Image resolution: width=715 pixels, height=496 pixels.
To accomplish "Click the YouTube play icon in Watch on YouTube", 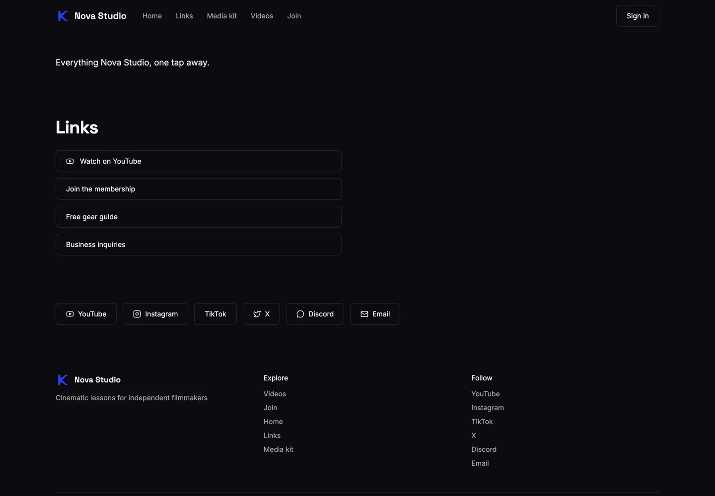I will pyautogui.click(x=70, y=161).
